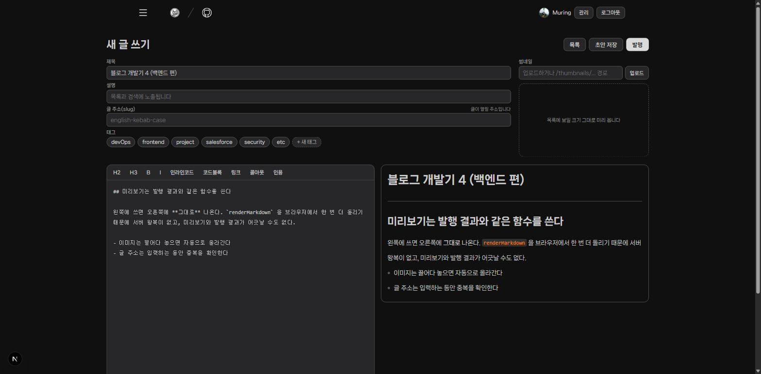
Task: Focus the thumbnail path input
Action: tap(571, 73)
